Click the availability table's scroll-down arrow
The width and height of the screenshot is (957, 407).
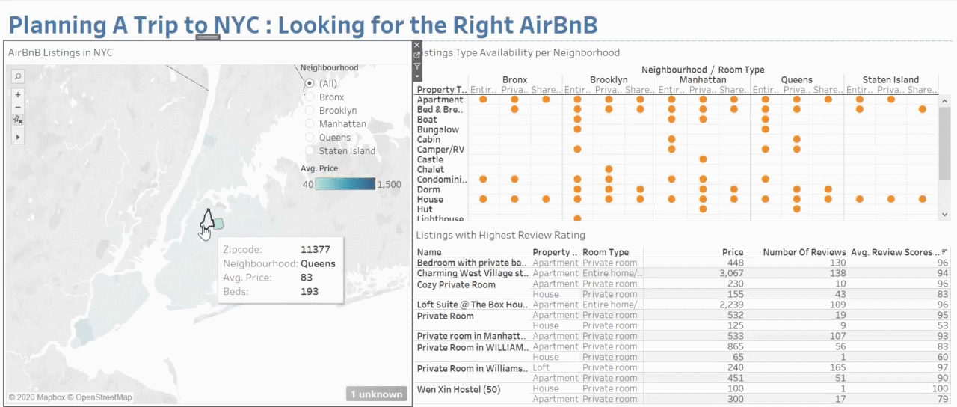pos(944,215)
